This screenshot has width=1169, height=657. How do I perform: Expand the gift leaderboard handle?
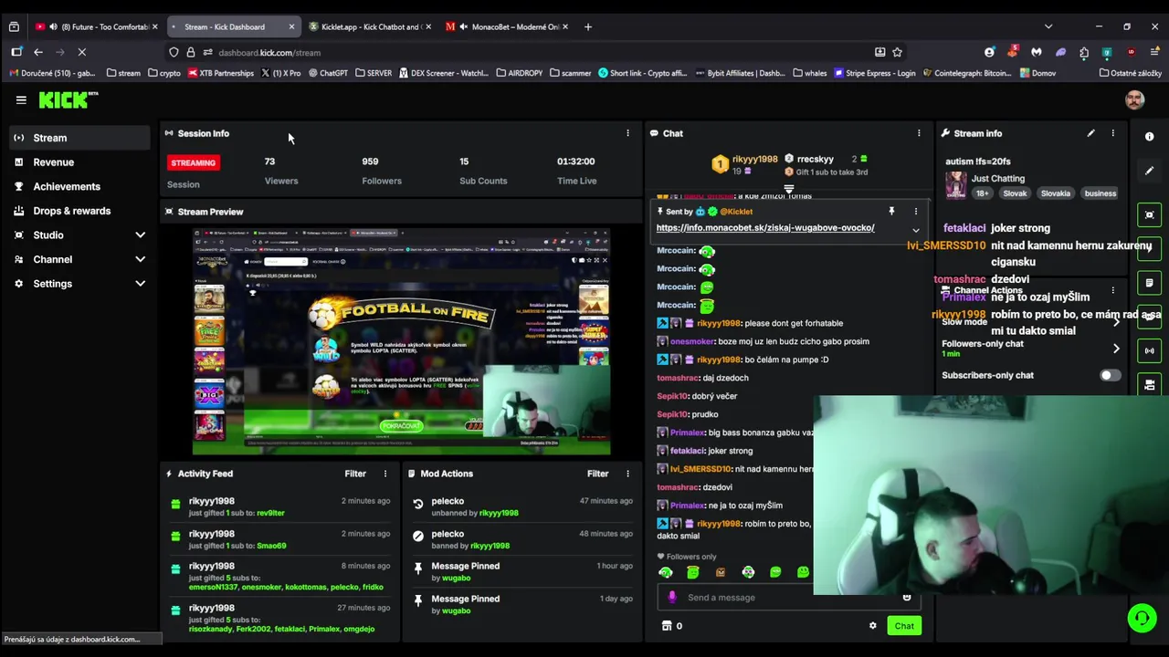pos(789,191)
